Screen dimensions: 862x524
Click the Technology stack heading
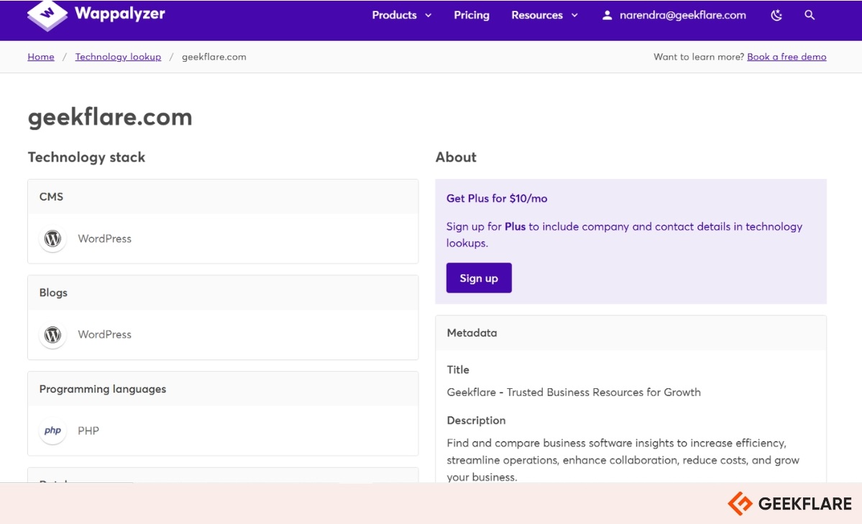click(86, 157)
